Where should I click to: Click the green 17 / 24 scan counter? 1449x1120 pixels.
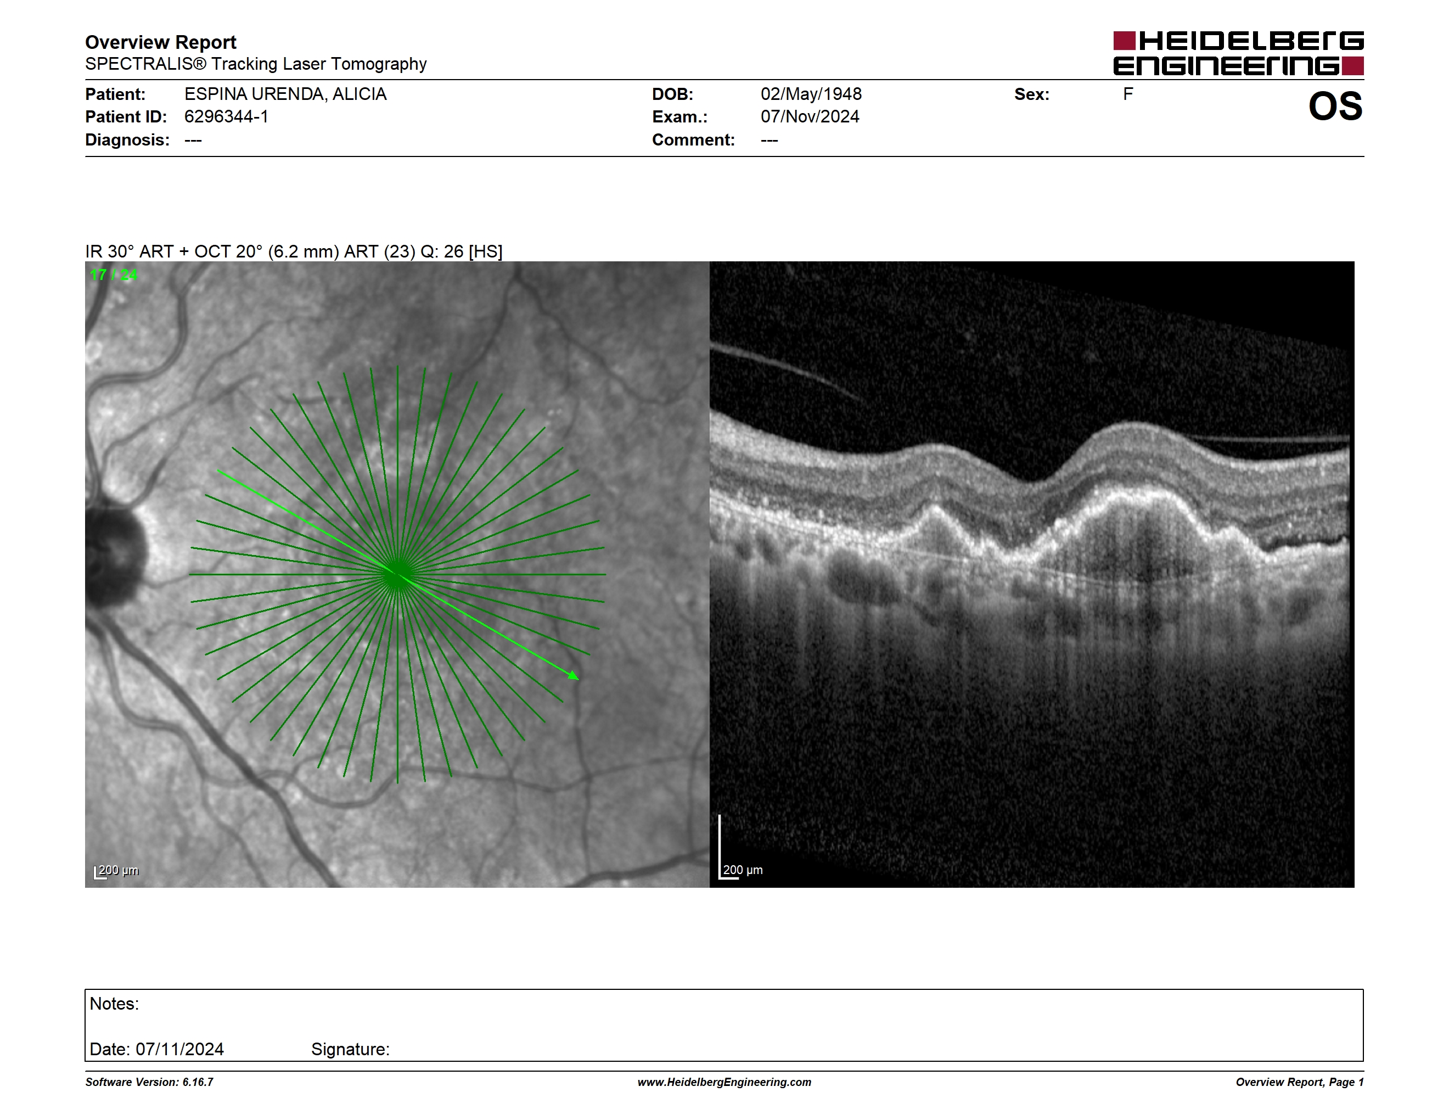point(114,275)
